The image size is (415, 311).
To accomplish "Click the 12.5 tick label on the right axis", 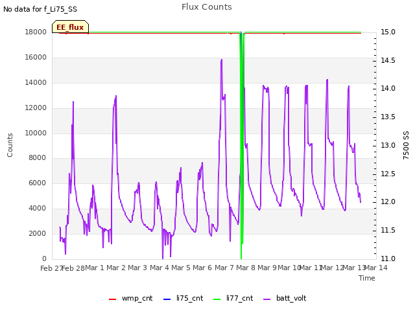I will (388, 174).
